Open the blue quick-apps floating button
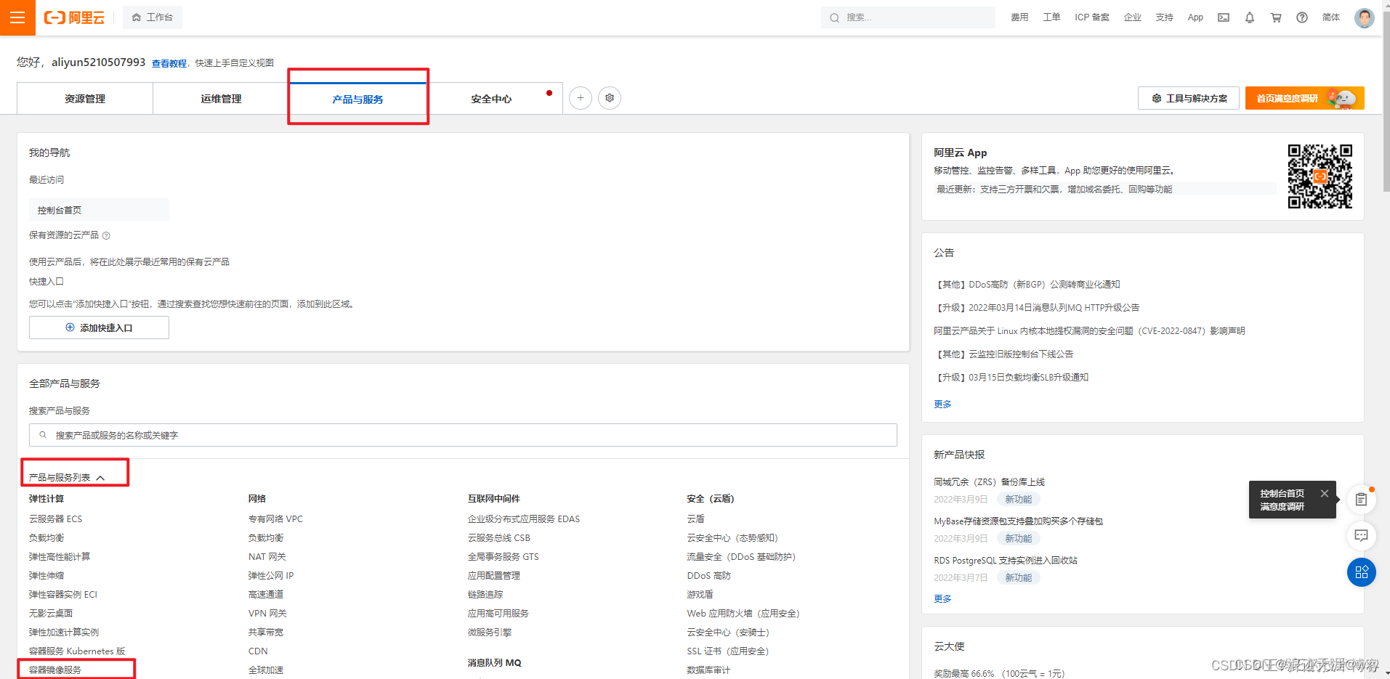Viewport: 1390px width, 679px height. [x=1362, y=572]
